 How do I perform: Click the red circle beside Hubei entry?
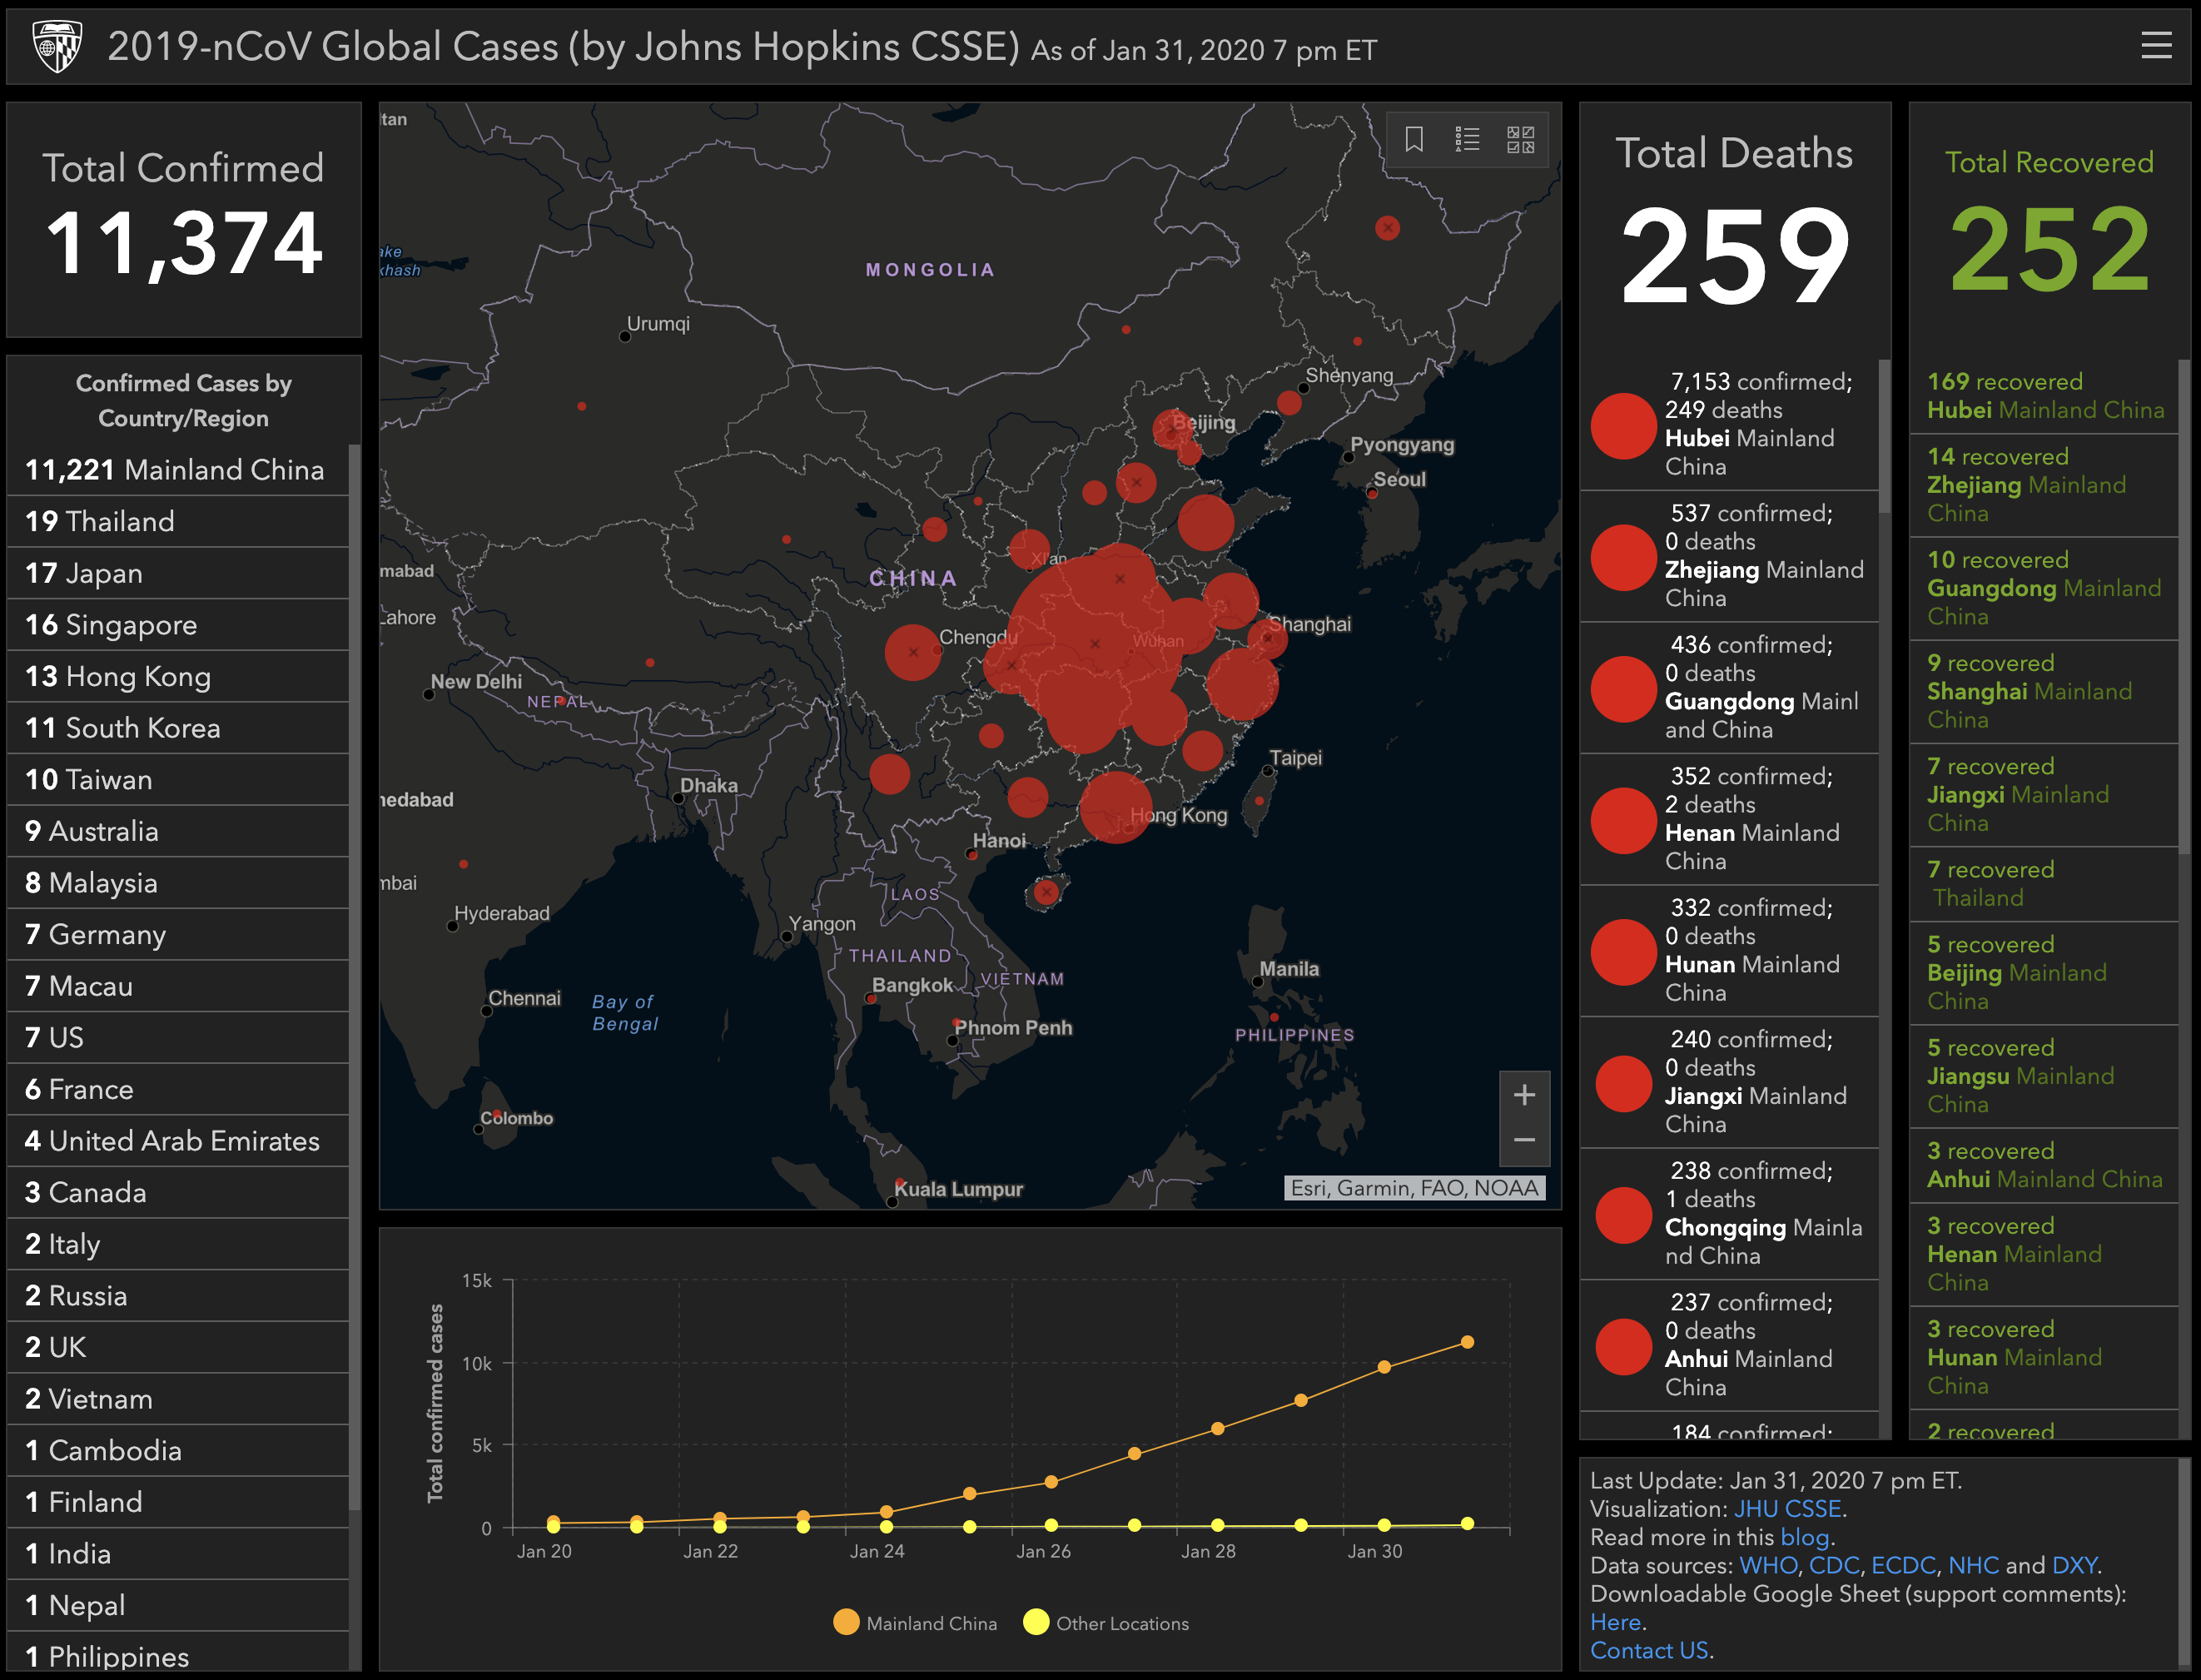(x=1623, y=426)
